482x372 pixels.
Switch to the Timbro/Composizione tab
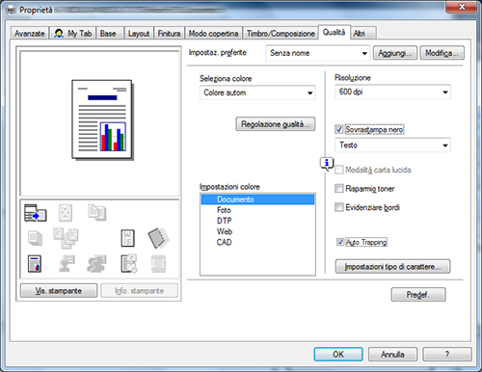point(281,34)
